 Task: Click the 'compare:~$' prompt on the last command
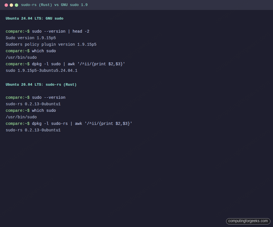coord(17,123)
